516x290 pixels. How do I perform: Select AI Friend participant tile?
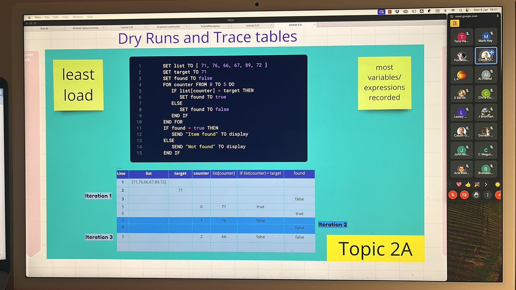tap(486, 75)
